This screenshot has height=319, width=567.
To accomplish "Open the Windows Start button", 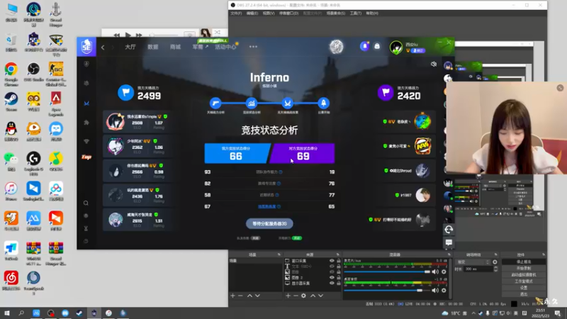I will (7, 313).
